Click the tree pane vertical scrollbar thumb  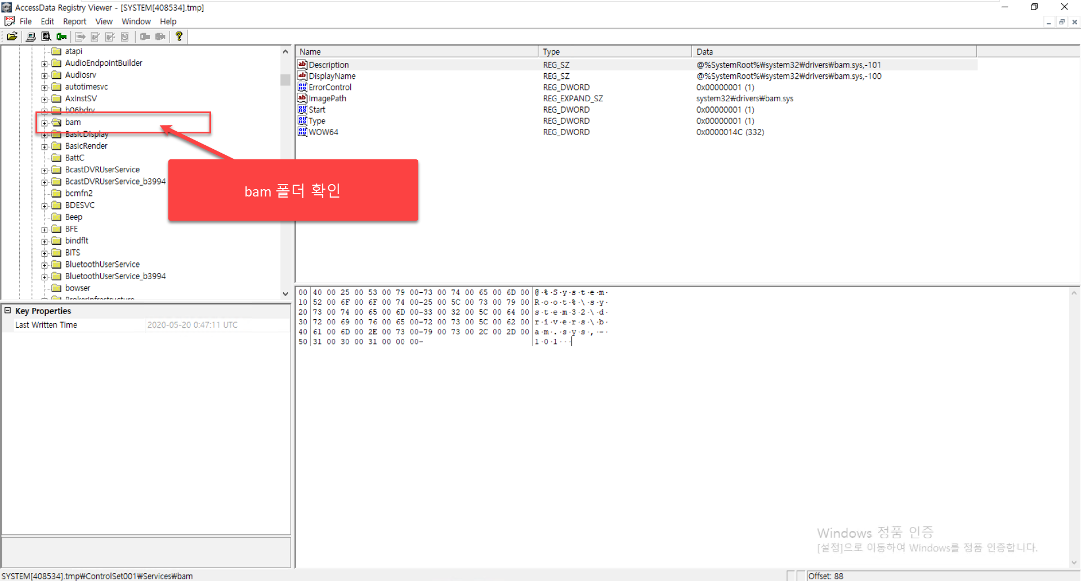click(285, 79)
